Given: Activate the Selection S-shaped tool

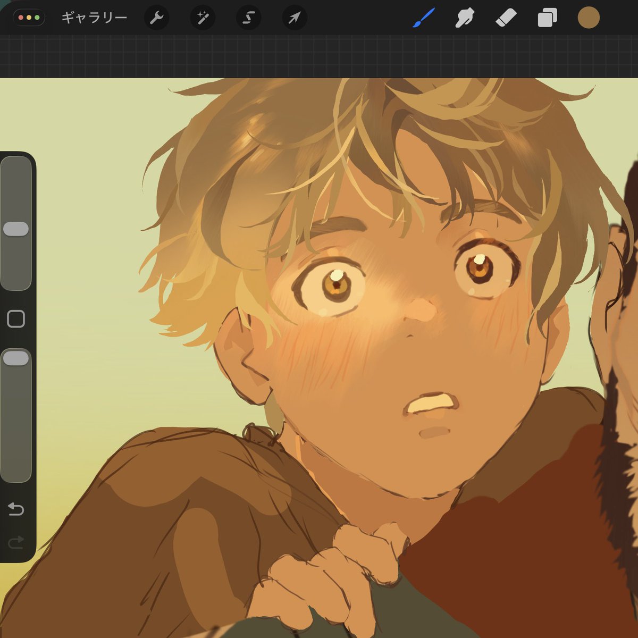Looking at the screenshot, I should [x=248, y=18].
